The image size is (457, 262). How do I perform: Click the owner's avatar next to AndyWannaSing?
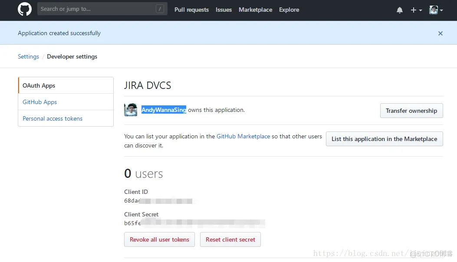click(x=131, y=110)
